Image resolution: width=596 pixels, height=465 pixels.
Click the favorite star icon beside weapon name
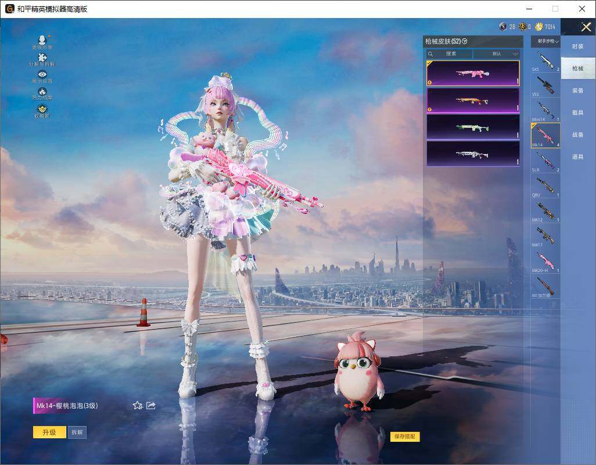click(x=138, y=405)
